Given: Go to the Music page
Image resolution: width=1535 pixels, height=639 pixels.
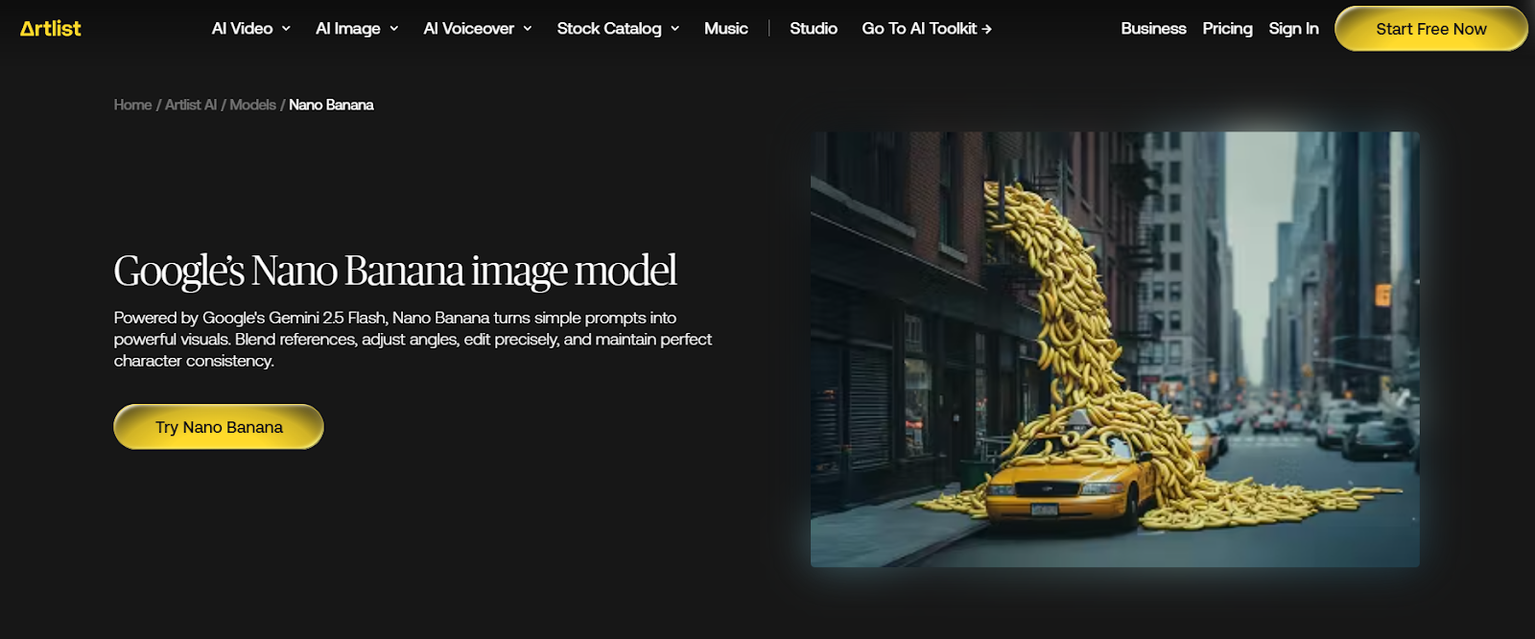Looking at the screenshot, I should pyautogui.click(x=725, y=29).
